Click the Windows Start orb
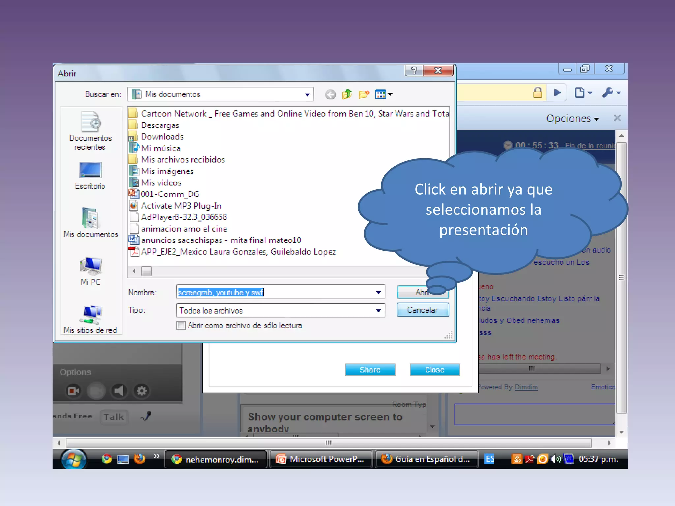Image resolution: width=675 pixels, height=506 pixels. click(74, 459)
